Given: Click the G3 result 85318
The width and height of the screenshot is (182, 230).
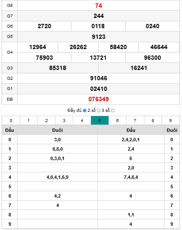Looking at the screenshot, I should coord(58,68).
